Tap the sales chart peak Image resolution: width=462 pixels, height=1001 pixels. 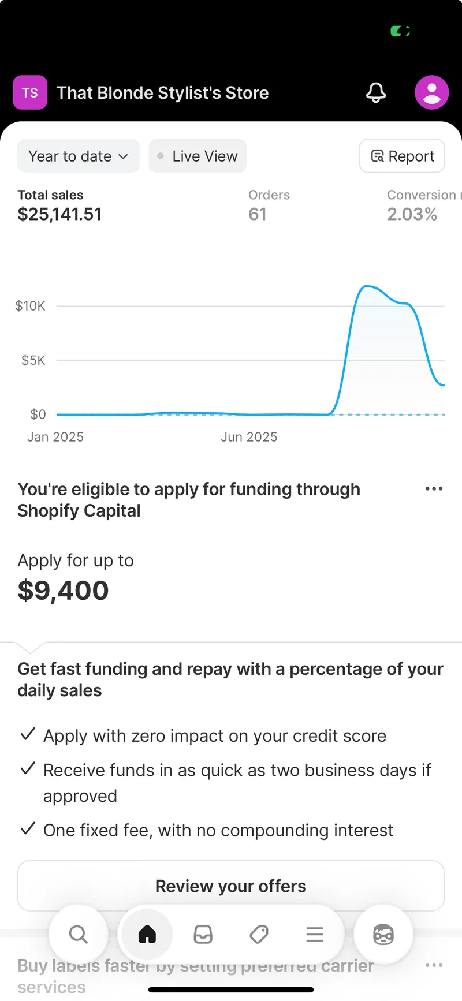click(366, 287)
